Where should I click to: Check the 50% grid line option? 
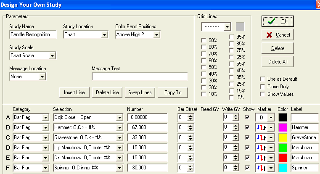click(204, 67)
